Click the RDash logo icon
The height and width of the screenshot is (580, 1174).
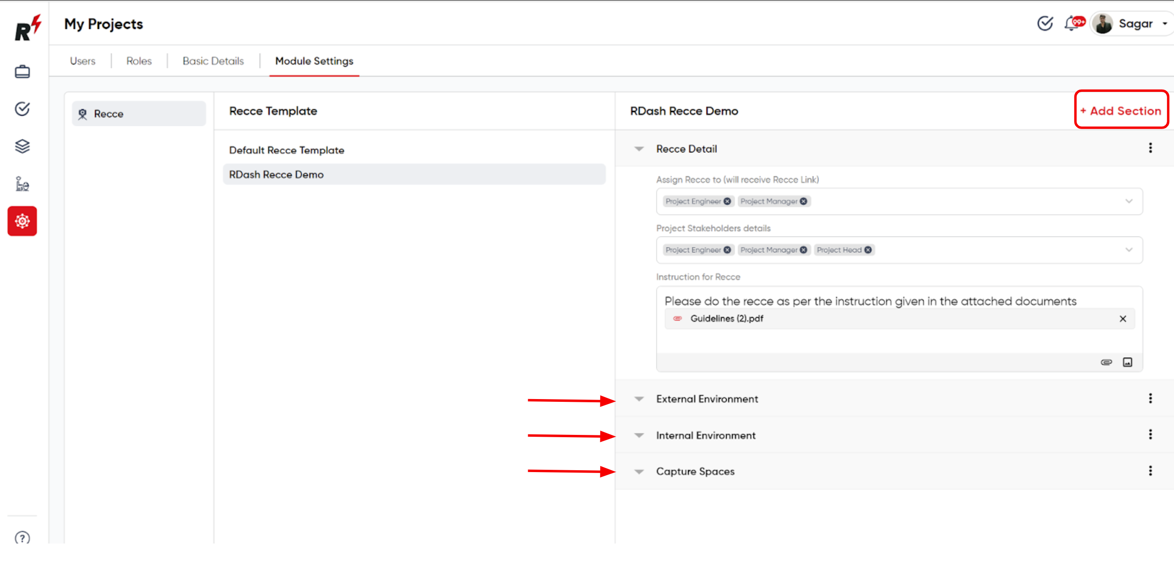[x=28, y=28]
